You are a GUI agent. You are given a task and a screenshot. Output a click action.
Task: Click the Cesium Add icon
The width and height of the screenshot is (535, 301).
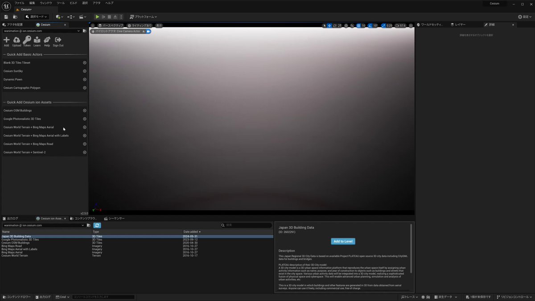pos(6,41)
